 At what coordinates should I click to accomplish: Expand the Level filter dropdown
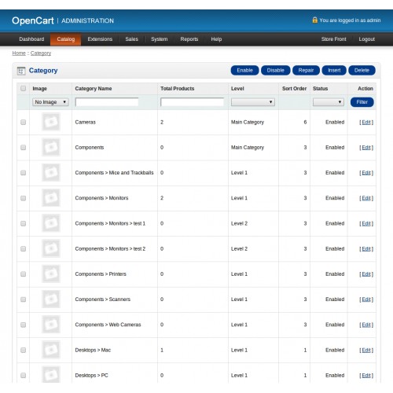click(x=253, y=102)
